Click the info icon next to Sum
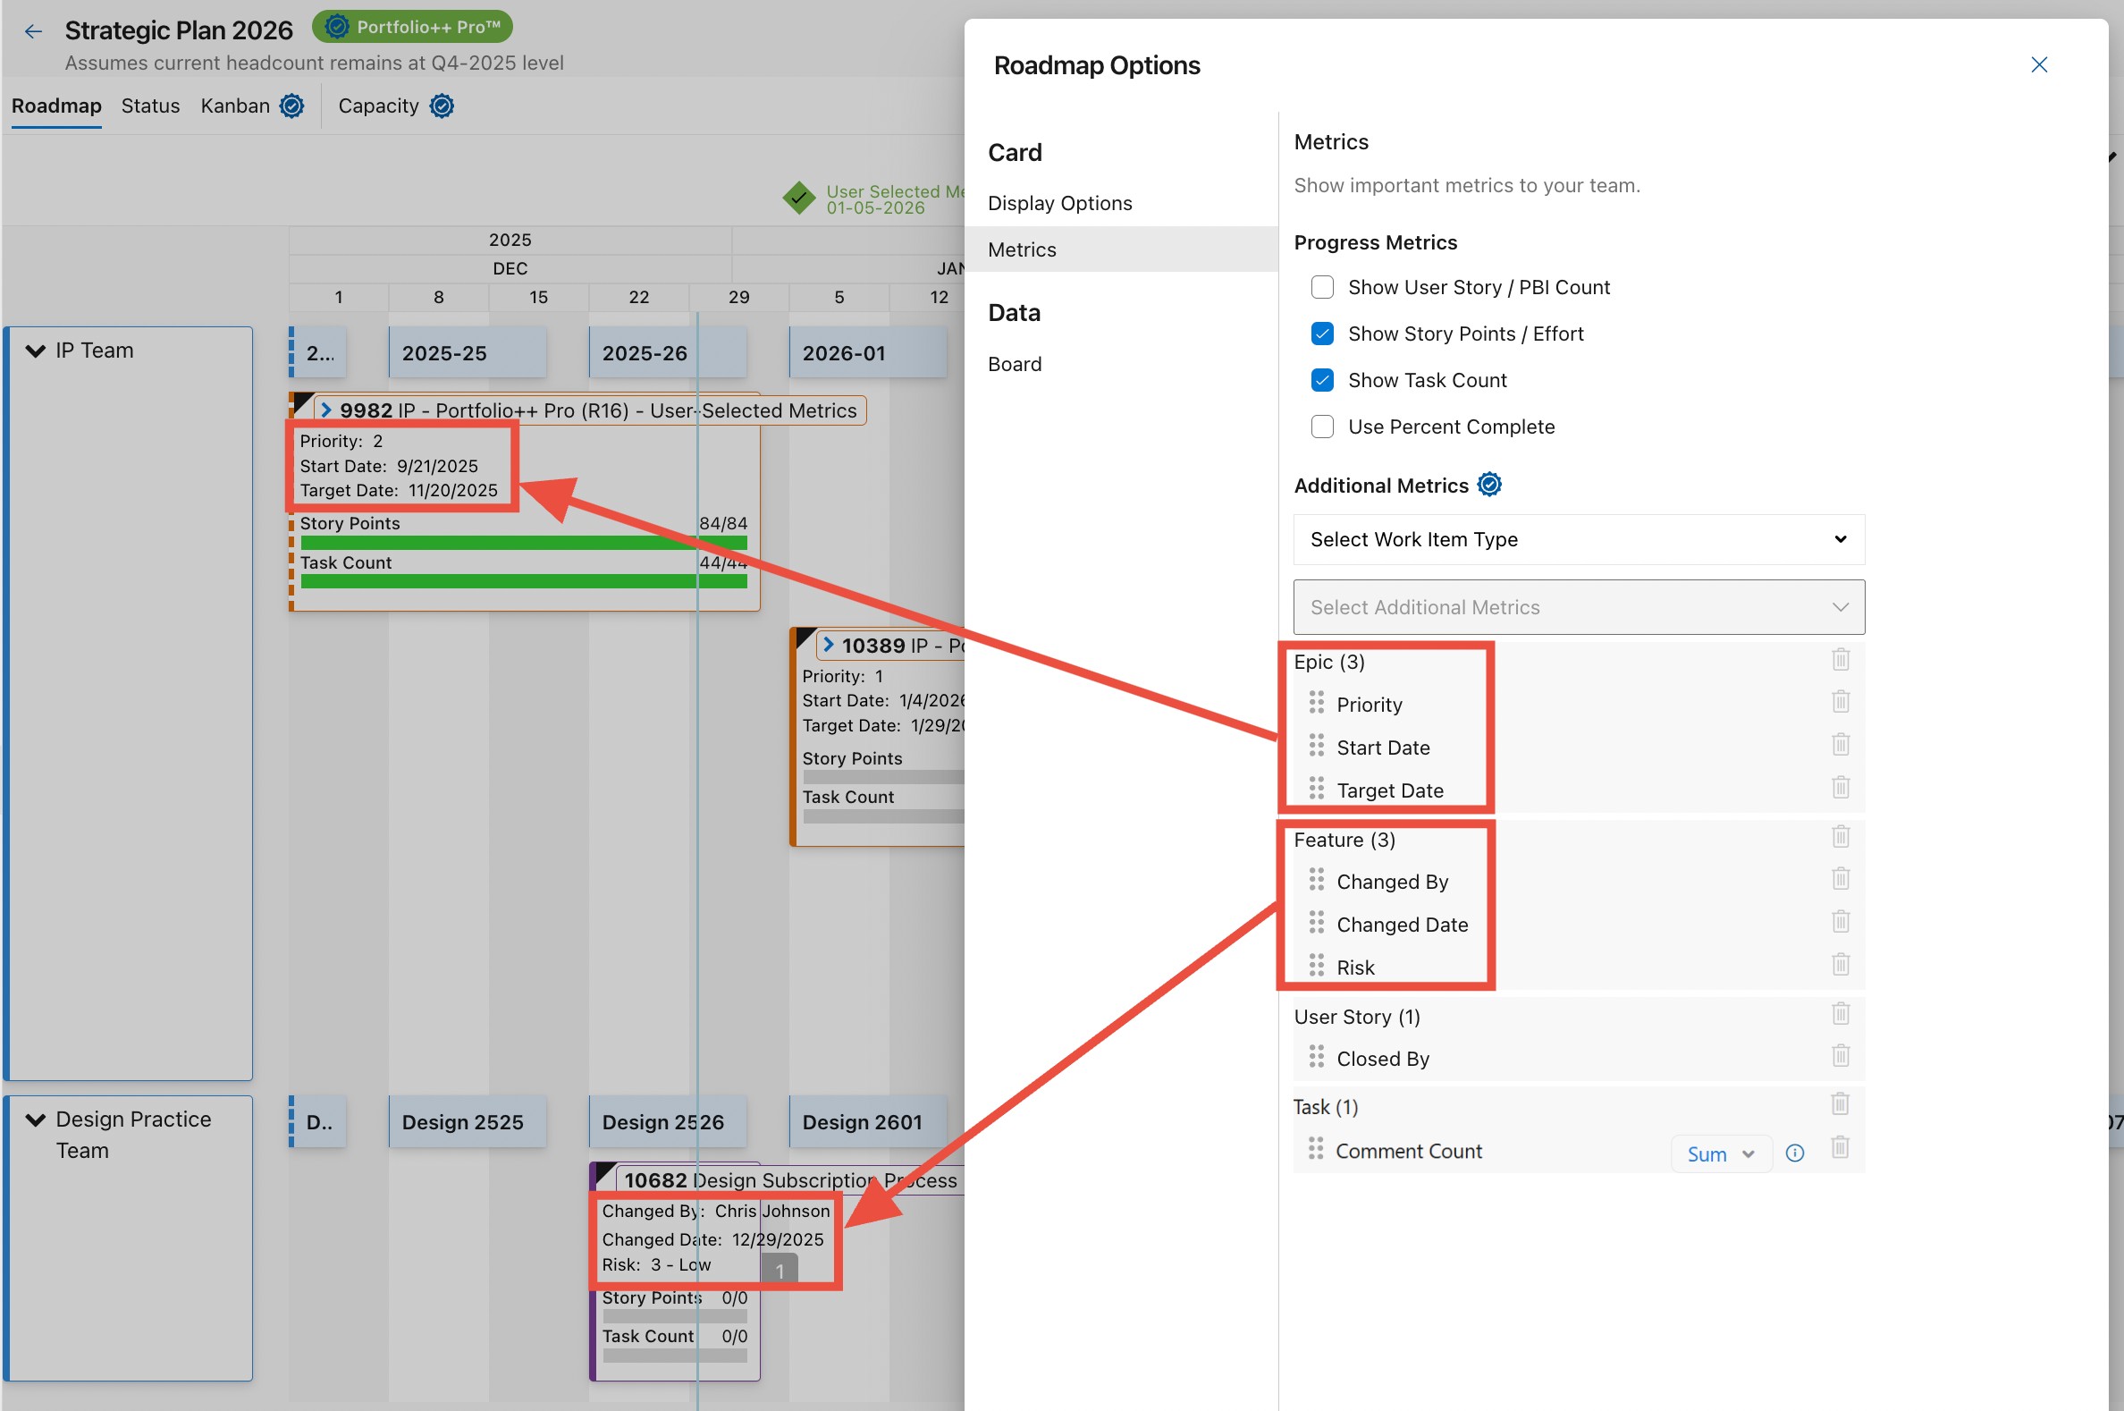 tap(1794, 1153)
